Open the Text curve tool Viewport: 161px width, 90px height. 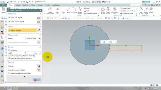coord(87,11)
